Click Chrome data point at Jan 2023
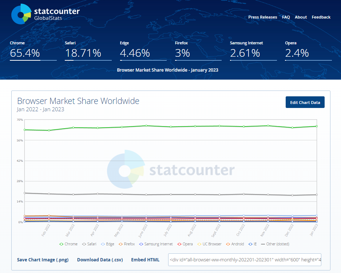Image resolution: width=341 pixels, height=273 pixels. point(317,126)
